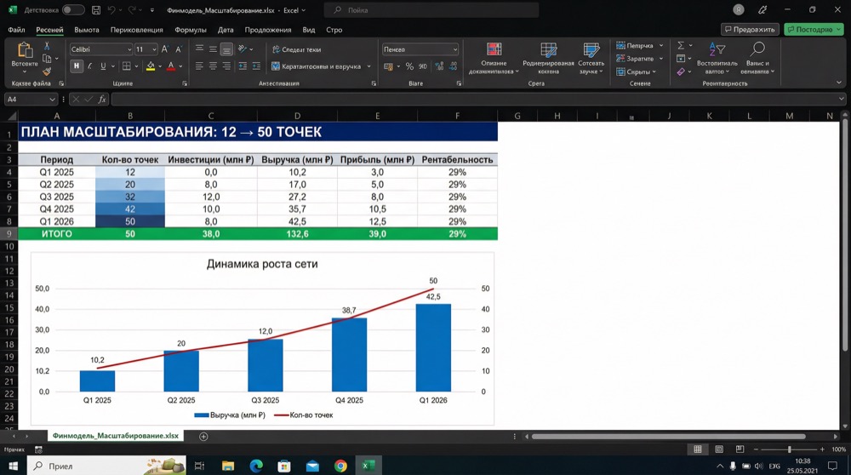Image resolution: width=851 pixels, height=475 pixels.
Task: Click the Find magnifying glass icon
Action: (757, 50)
